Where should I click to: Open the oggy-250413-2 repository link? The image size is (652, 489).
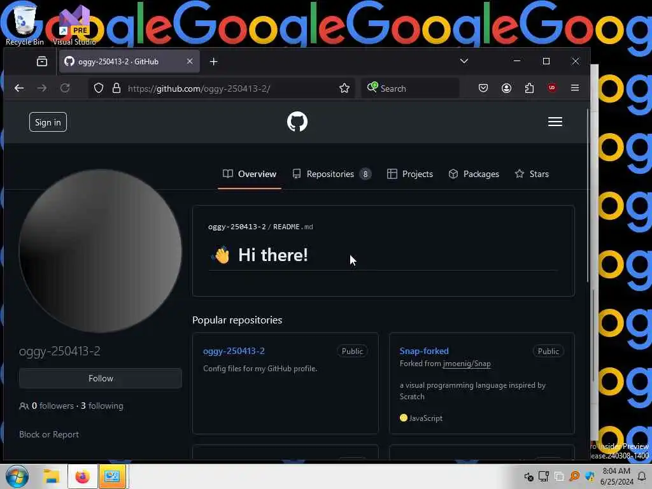coord(234,351)
